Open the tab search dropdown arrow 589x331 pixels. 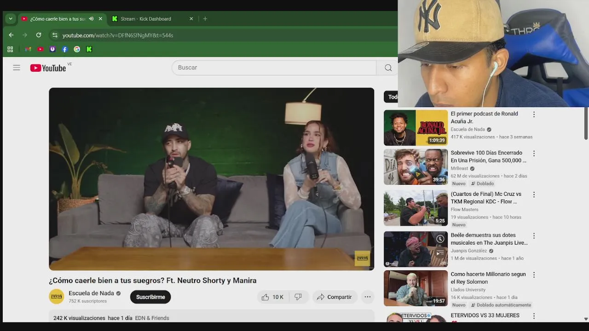click(x=11, y=19)
